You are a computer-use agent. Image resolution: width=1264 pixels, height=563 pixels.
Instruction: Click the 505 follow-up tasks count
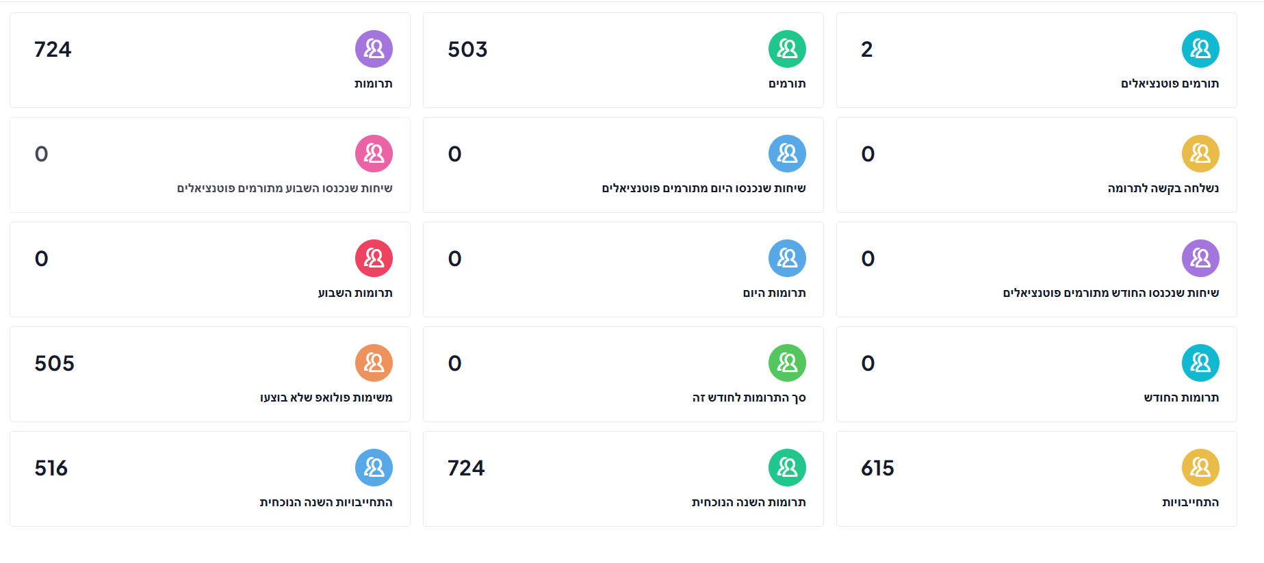click(54, 363)
